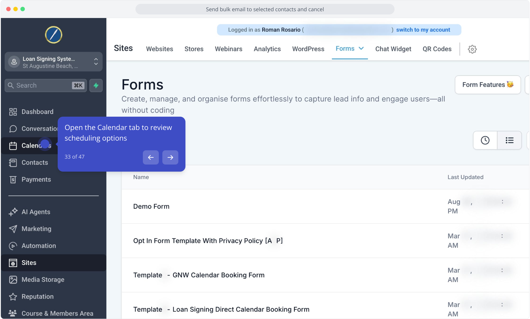Click the green lightning quick actions button
The height and width of the screenshot is (319, 530).
[96, 85]
